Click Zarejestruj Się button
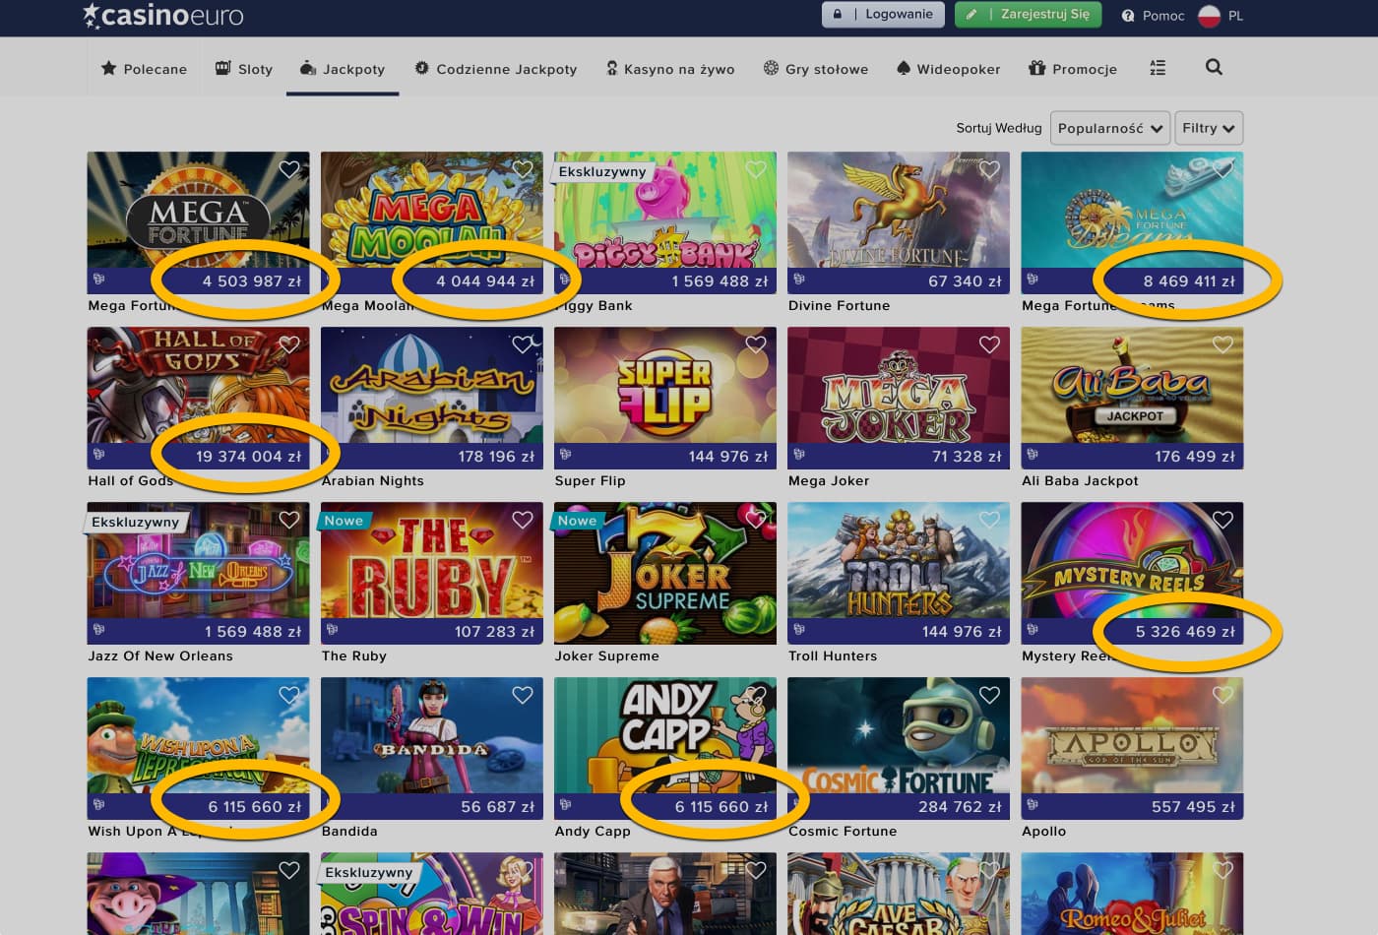 click(1031, 15)
